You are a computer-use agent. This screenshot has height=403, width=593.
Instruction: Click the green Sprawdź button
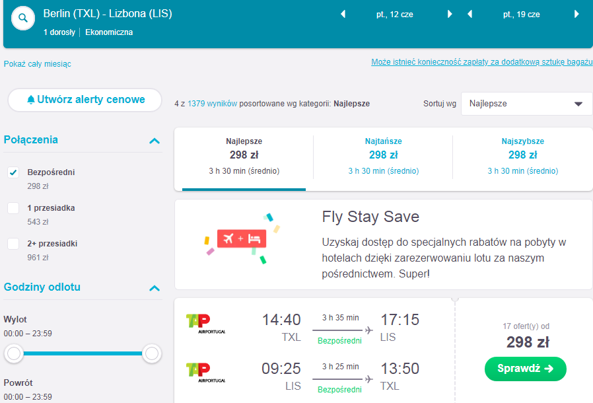pyautogui.click(x=525, y=369)
